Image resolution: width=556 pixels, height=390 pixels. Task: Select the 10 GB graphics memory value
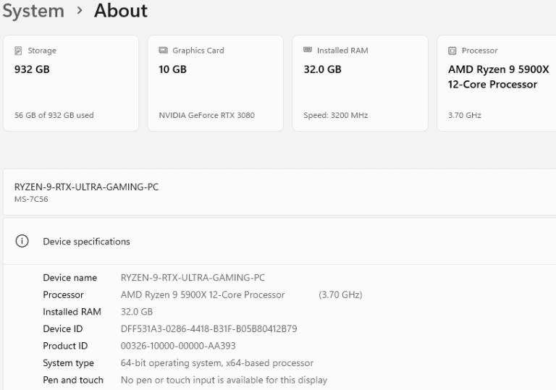coord(172,69)
